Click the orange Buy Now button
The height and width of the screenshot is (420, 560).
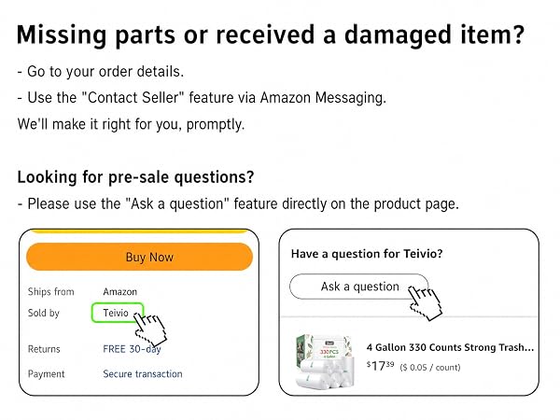coord(139,257)
